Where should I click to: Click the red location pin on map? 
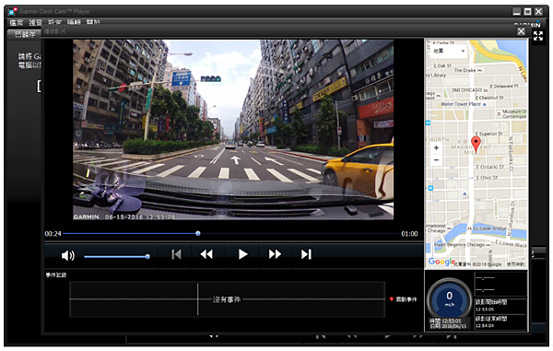(x=476, y=145)
